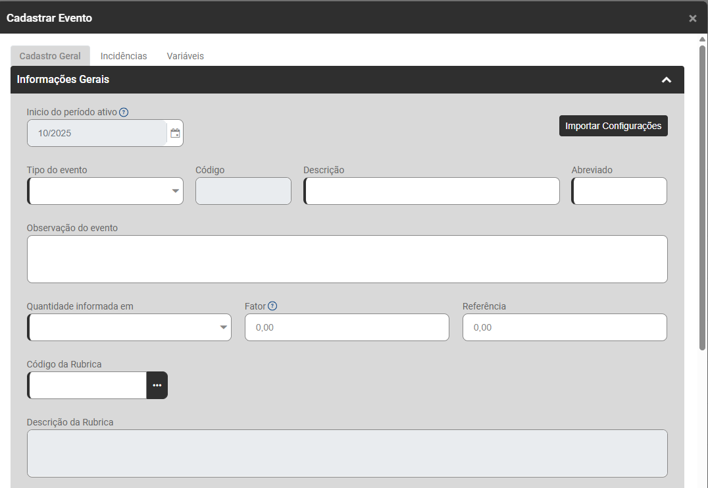The height and width of the screenshot is (488, 708).
Task: Click the Inicio do período ativo date field
Action: coord(97,133)
